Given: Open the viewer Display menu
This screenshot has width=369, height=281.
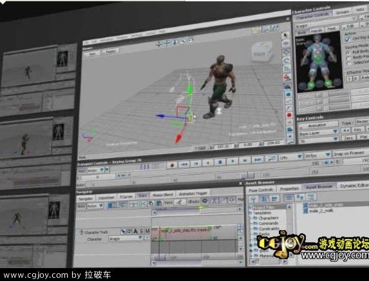Looking at the screenshot, I should click(111, 52).
